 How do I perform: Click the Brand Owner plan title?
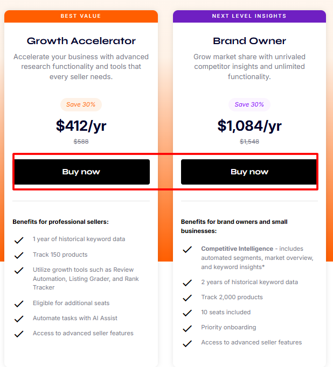click(x=249, y=41)
